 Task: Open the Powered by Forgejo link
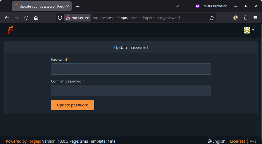click(x=23, y=141)
